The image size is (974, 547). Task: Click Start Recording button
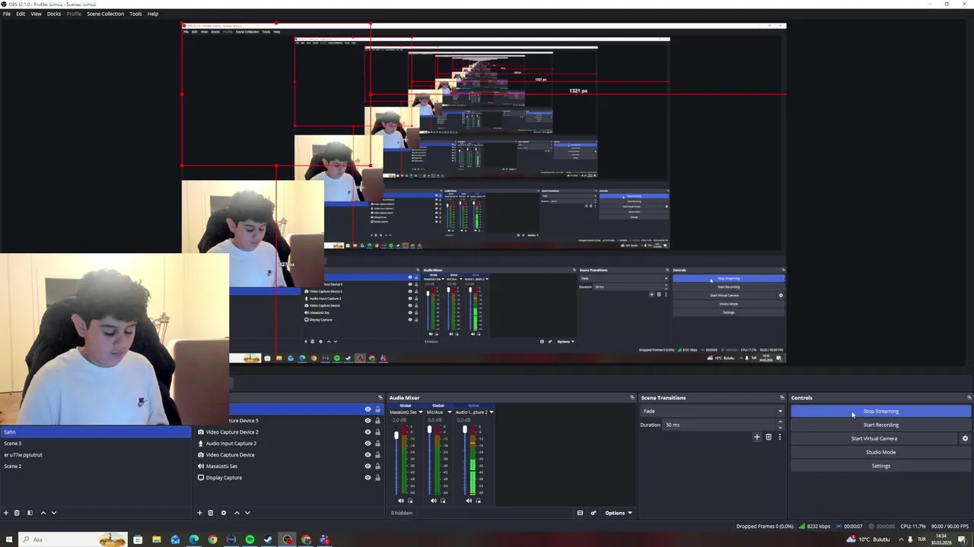(x=880, y=425)
